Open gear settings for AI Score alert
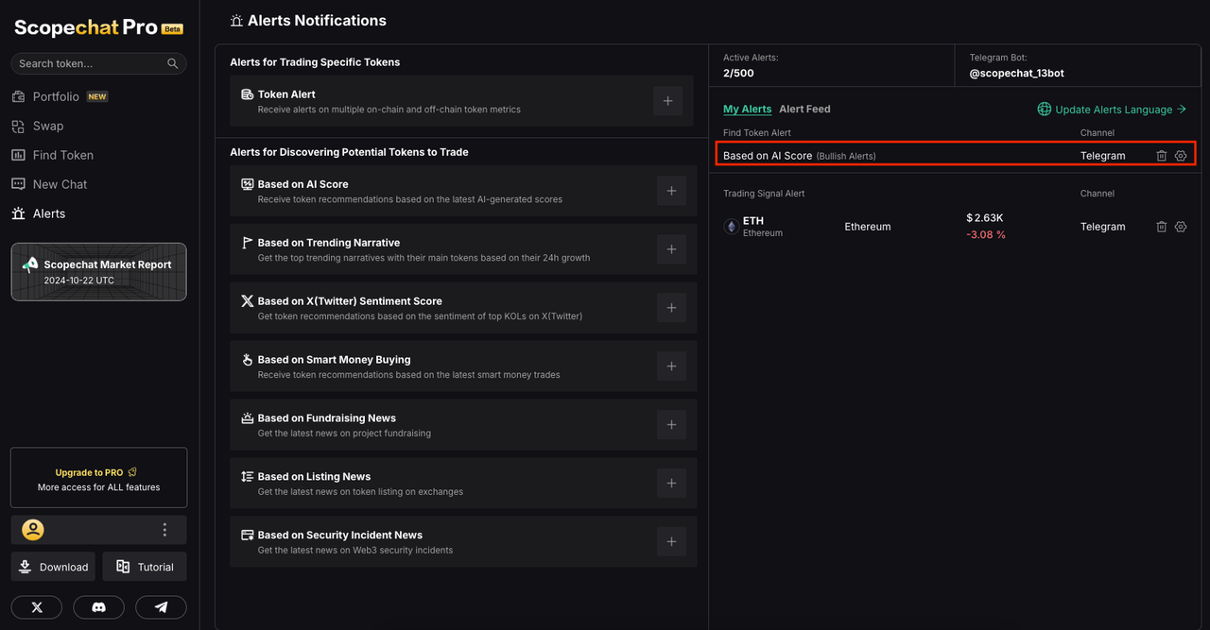This screenshot has width=1210, height=630. pyautogui.click(x=1181, y=156)
